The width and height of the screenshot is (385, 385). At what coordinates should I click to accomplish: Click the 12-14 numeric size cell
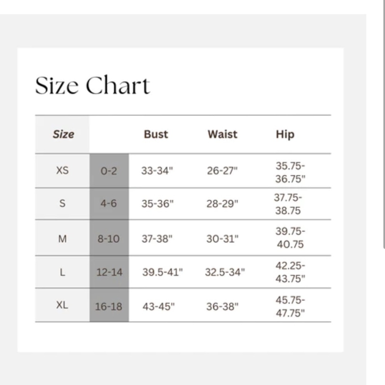(109, 272)
